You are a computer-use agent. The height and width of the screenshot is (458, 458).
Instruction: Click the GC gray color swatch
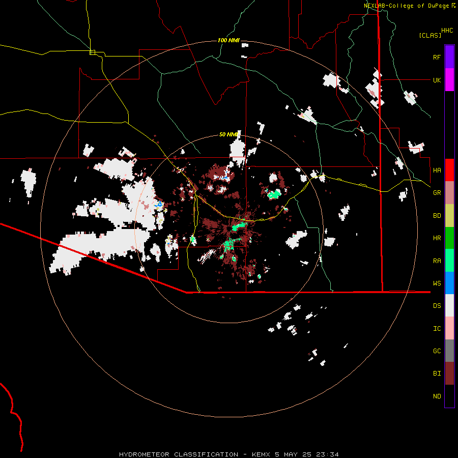click(x=449, y=351)
